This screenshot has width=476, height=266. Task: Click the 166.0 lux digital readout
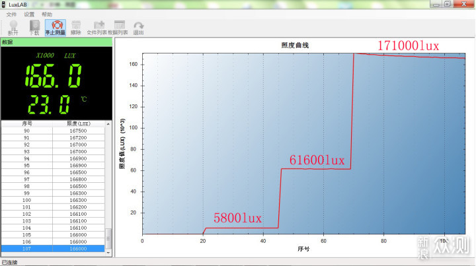(54, 76)
